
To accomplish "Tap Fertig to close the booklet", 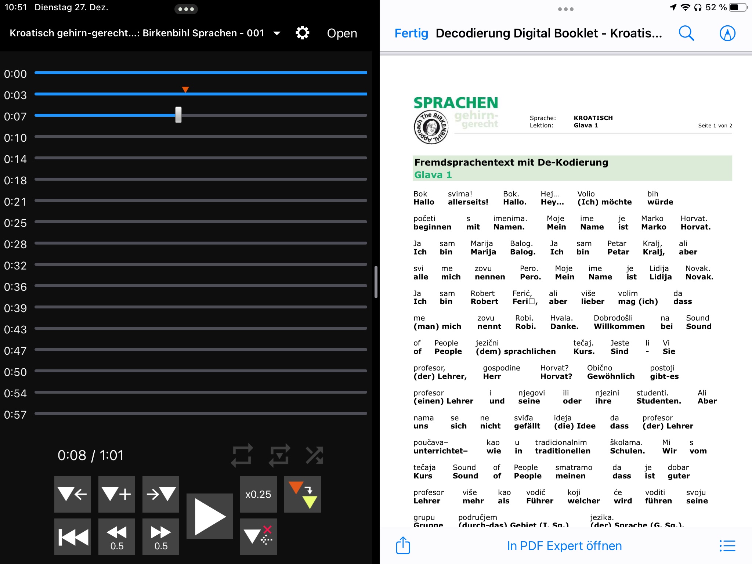I will click(x=411, y=33).
